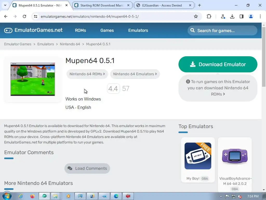Open the Windows Start button

click(x=7, y=196)
